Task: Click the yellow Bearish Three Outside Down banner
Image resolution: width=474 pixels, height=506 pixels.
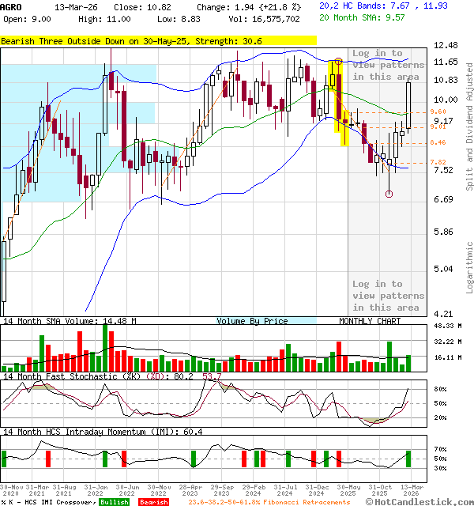Action: pyautogui.click(x=158, y=40)
